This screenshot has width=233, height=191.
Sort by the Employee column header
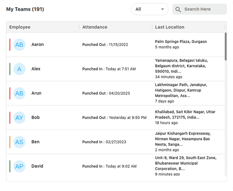(x=20, y=27)
